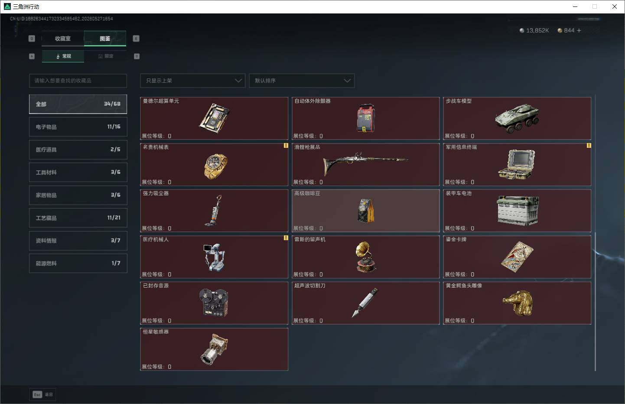625x404 pixels.
Task: Click the Rayes gramophone item icon
Action: click(x=366, y=257)
